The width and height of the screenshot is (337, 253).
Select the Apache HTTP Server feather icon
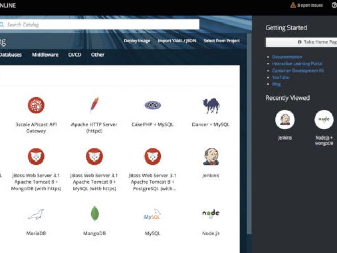coord(94,105)
